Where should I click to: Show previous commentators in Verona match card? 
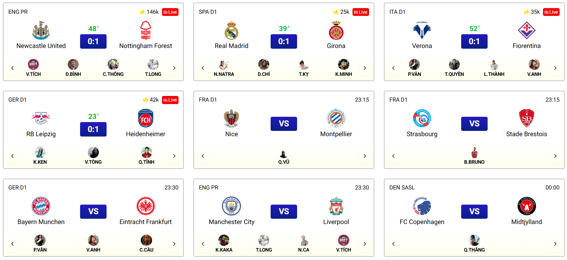[x=393, y=68]
